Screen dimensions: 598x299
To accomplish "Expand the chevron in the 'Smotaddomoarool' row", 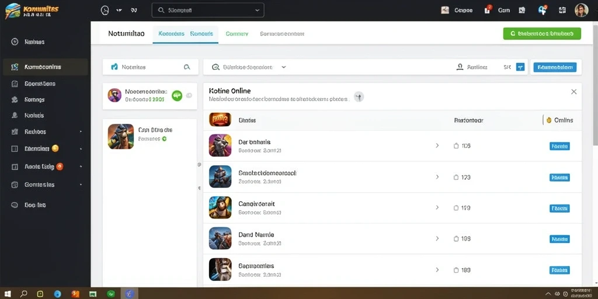I will click(x=437, y=177).
